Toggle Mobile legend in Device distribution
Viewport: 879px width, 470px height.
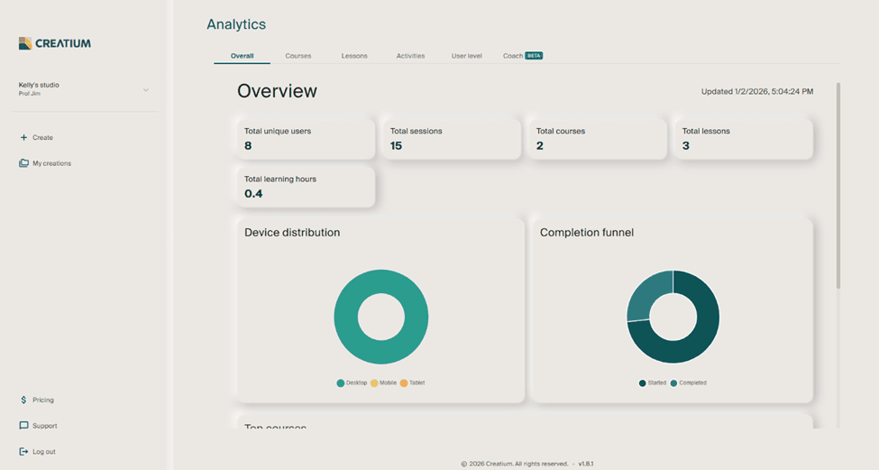(x=383, y=383)
